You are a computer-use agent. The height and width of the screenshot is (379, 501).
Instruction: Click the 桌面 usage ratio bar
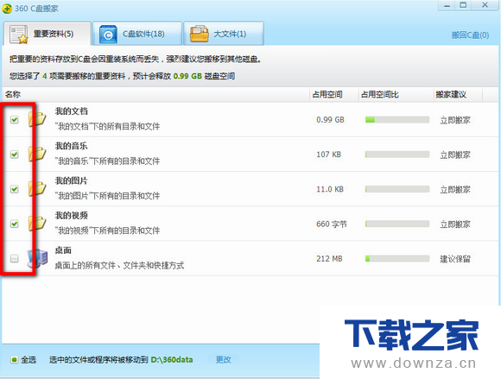[397, 259]
